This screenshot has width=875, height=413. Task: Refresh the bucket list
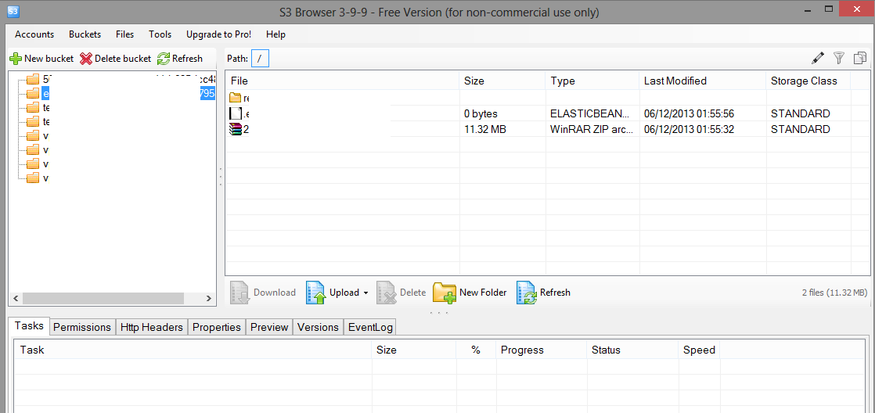tap(180, 58)
